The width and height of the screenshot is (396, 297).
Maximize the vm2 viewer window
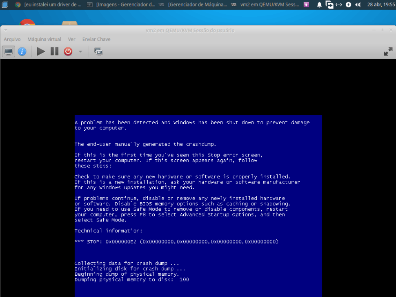tap(383, 30)
